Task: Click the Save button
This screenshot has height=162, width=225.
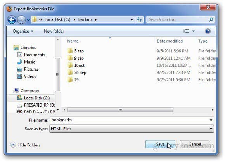Action: (x=160, y=144)
